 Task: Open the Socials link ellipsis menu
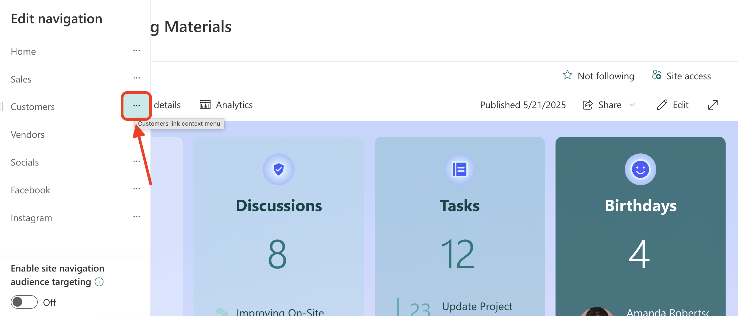[136, 161]
